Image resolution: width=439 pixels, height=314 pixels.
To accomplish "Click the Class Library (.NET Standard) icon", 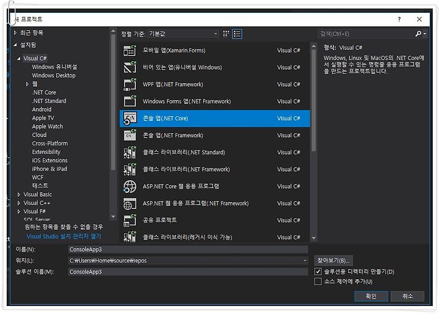I will point(130,153).
